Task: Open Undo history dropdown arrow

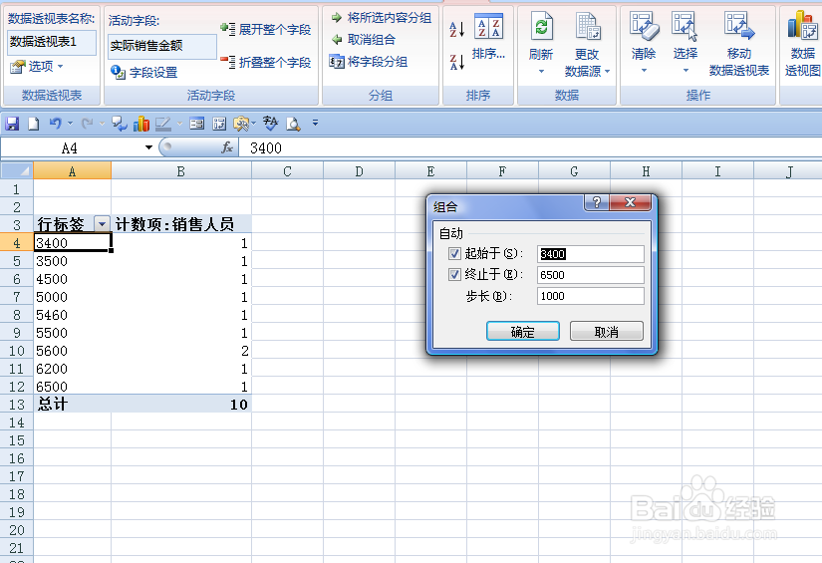Action: pyautogui.click(x=71, y=124)
